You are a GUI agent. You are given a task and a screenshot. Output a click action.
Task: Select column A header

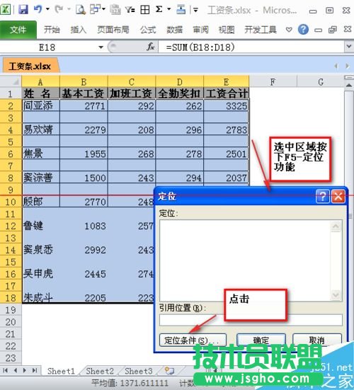40,81
